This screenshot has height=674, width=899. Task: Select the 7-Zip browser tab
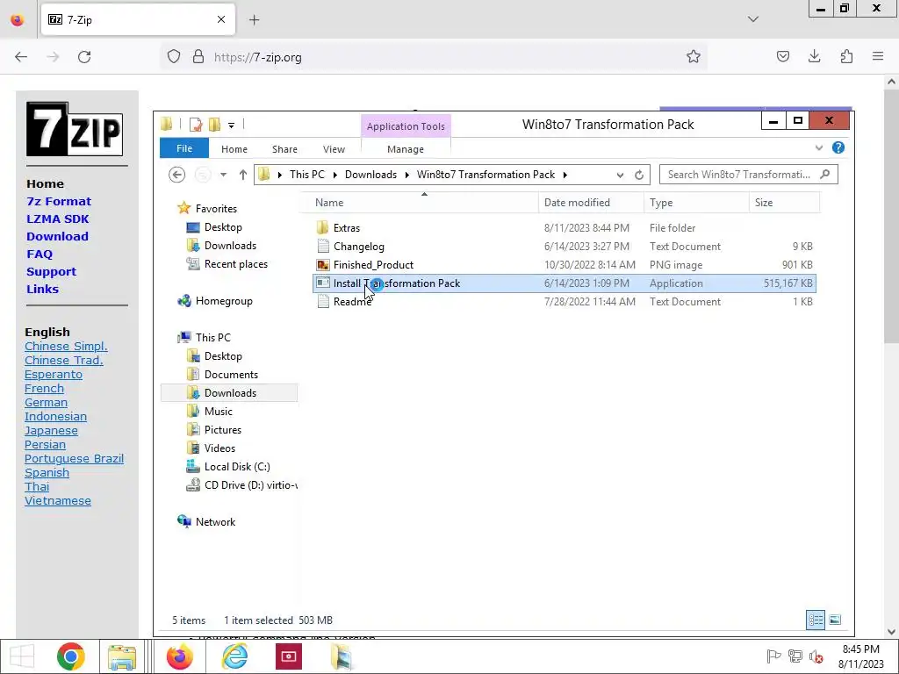(138, 19)
